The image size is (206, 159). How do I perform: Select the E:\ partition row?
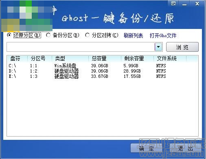(103, 76)
